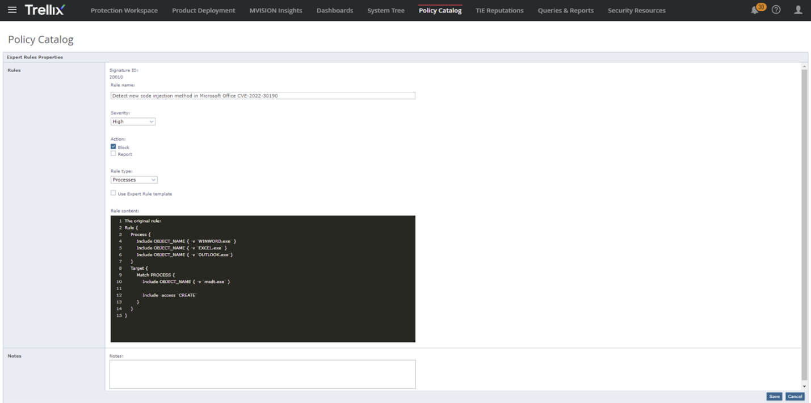This screenshot has width=811, height=403.
Task: Check Use Expert Rule template option
Action: point(114,193)
